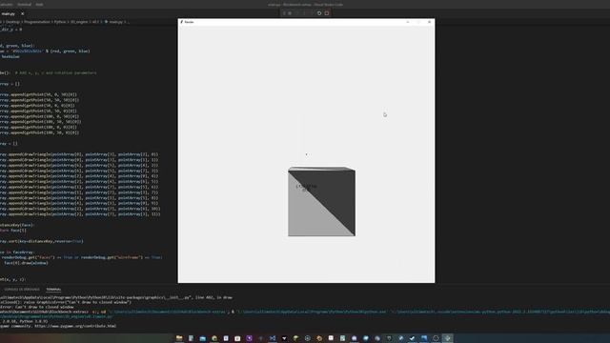Close the Render window

[x=430, y=22]
